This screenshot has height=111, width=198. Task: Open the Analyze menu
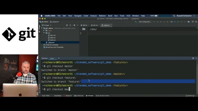pos(93,16)
